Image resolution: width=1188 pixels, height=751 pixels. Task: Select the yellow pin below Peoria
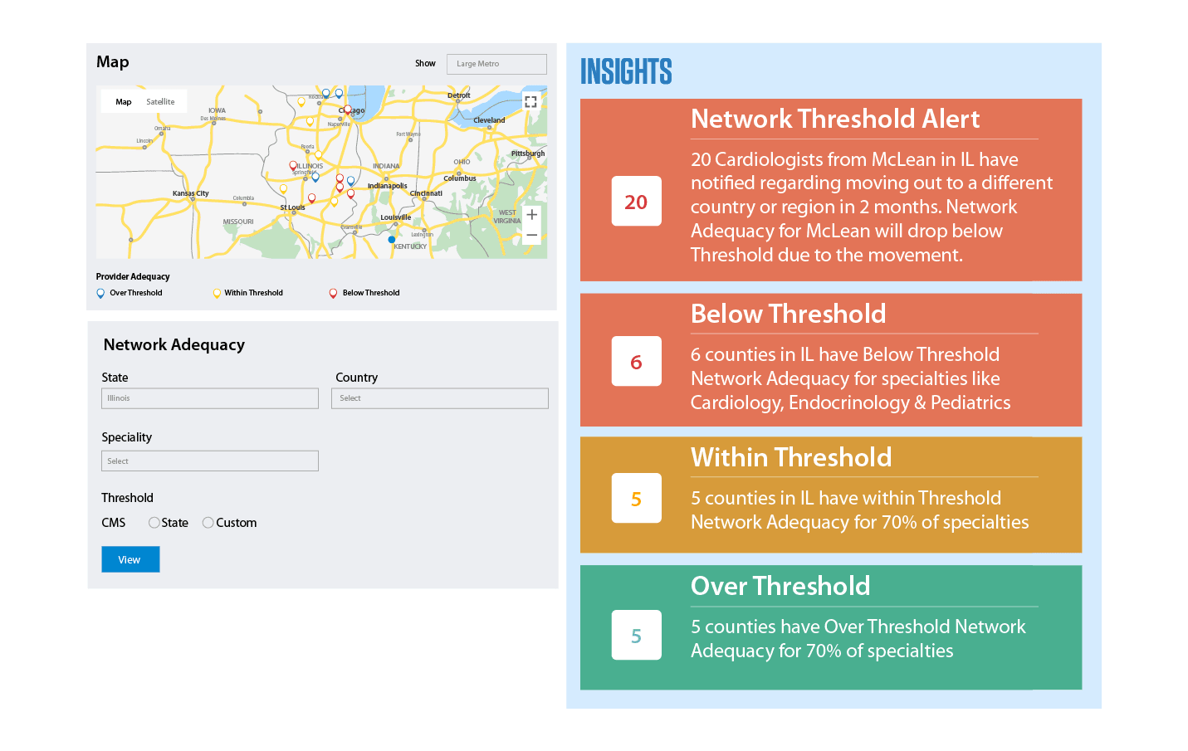click(x=318, y=154)
